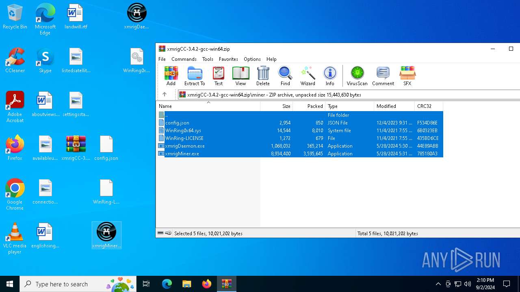Click the drive icon in status bar
Image resolution: width=520 pixels, height=292 pixels.
coord(160,233)
